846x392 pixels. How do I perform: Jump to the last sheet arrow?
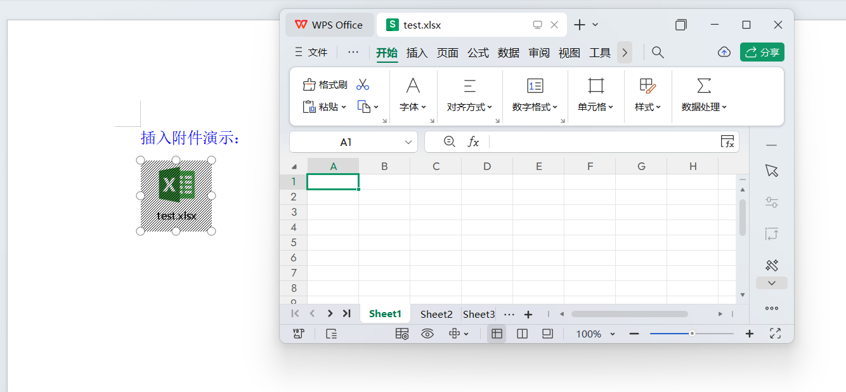point(346,313)
